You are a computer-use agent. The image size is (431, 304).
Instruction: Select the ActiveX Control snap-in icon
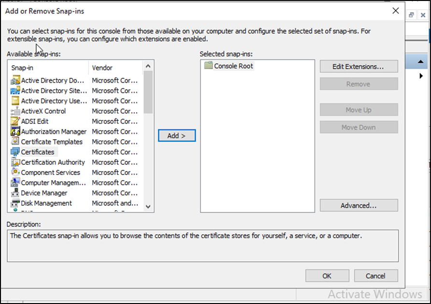[15, 111]
